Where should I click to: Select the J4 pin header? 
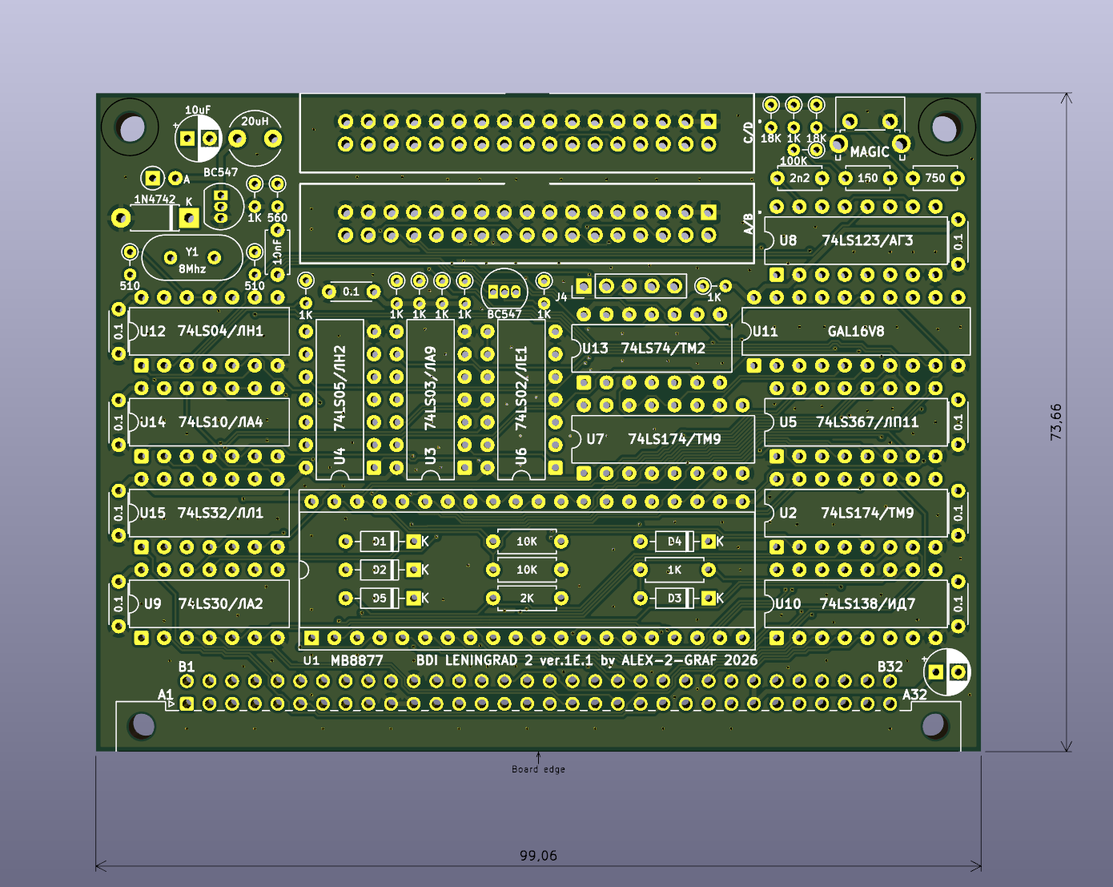pyautogui.click(x=629, y=286)
